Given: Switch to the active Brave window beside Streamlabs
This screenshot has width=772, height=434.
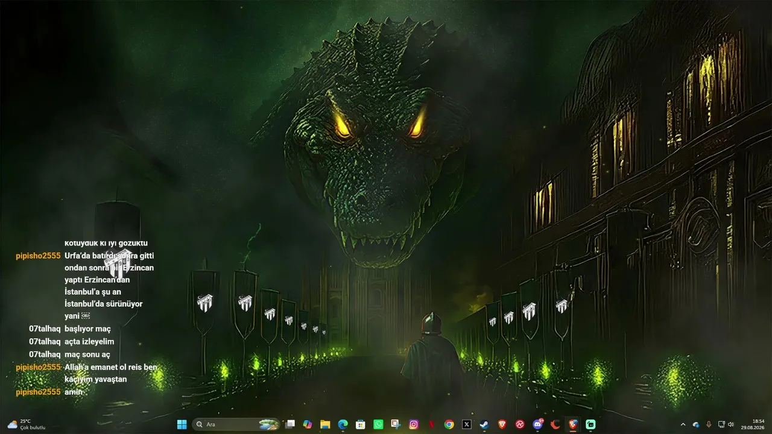Looking at the screenshot, I should [572, 424].
